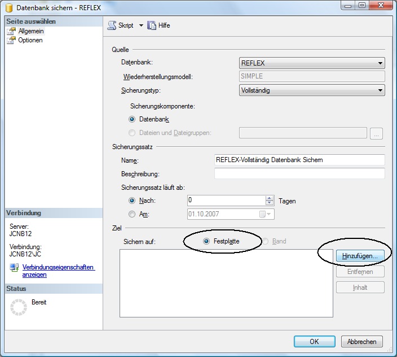This screenshot has width=397, height=357.
Task: Click the file groups browse (...) button
Action: 376,133
